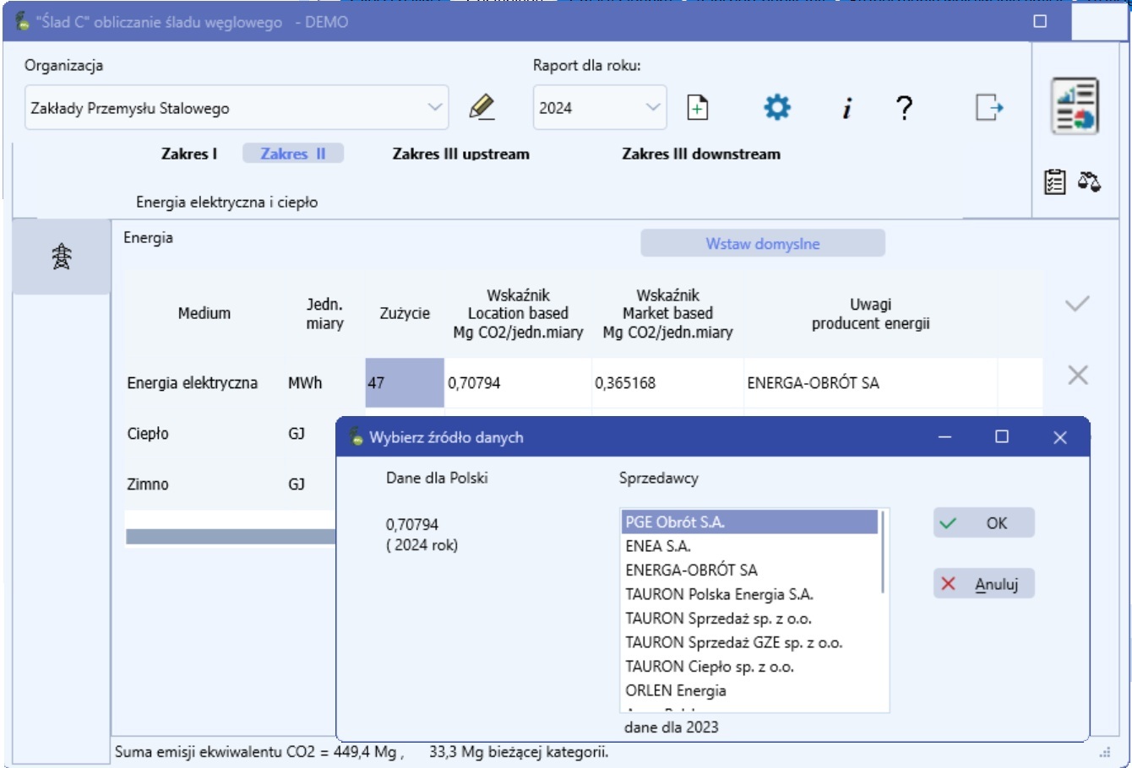Click the Uwagi producent energii header
Screen dimensions: 1132x768
point(870,313)
